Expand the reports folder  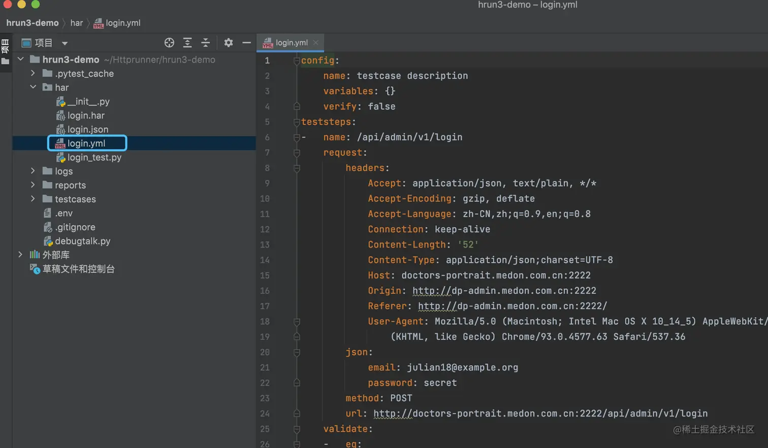(x=33, y=185)
